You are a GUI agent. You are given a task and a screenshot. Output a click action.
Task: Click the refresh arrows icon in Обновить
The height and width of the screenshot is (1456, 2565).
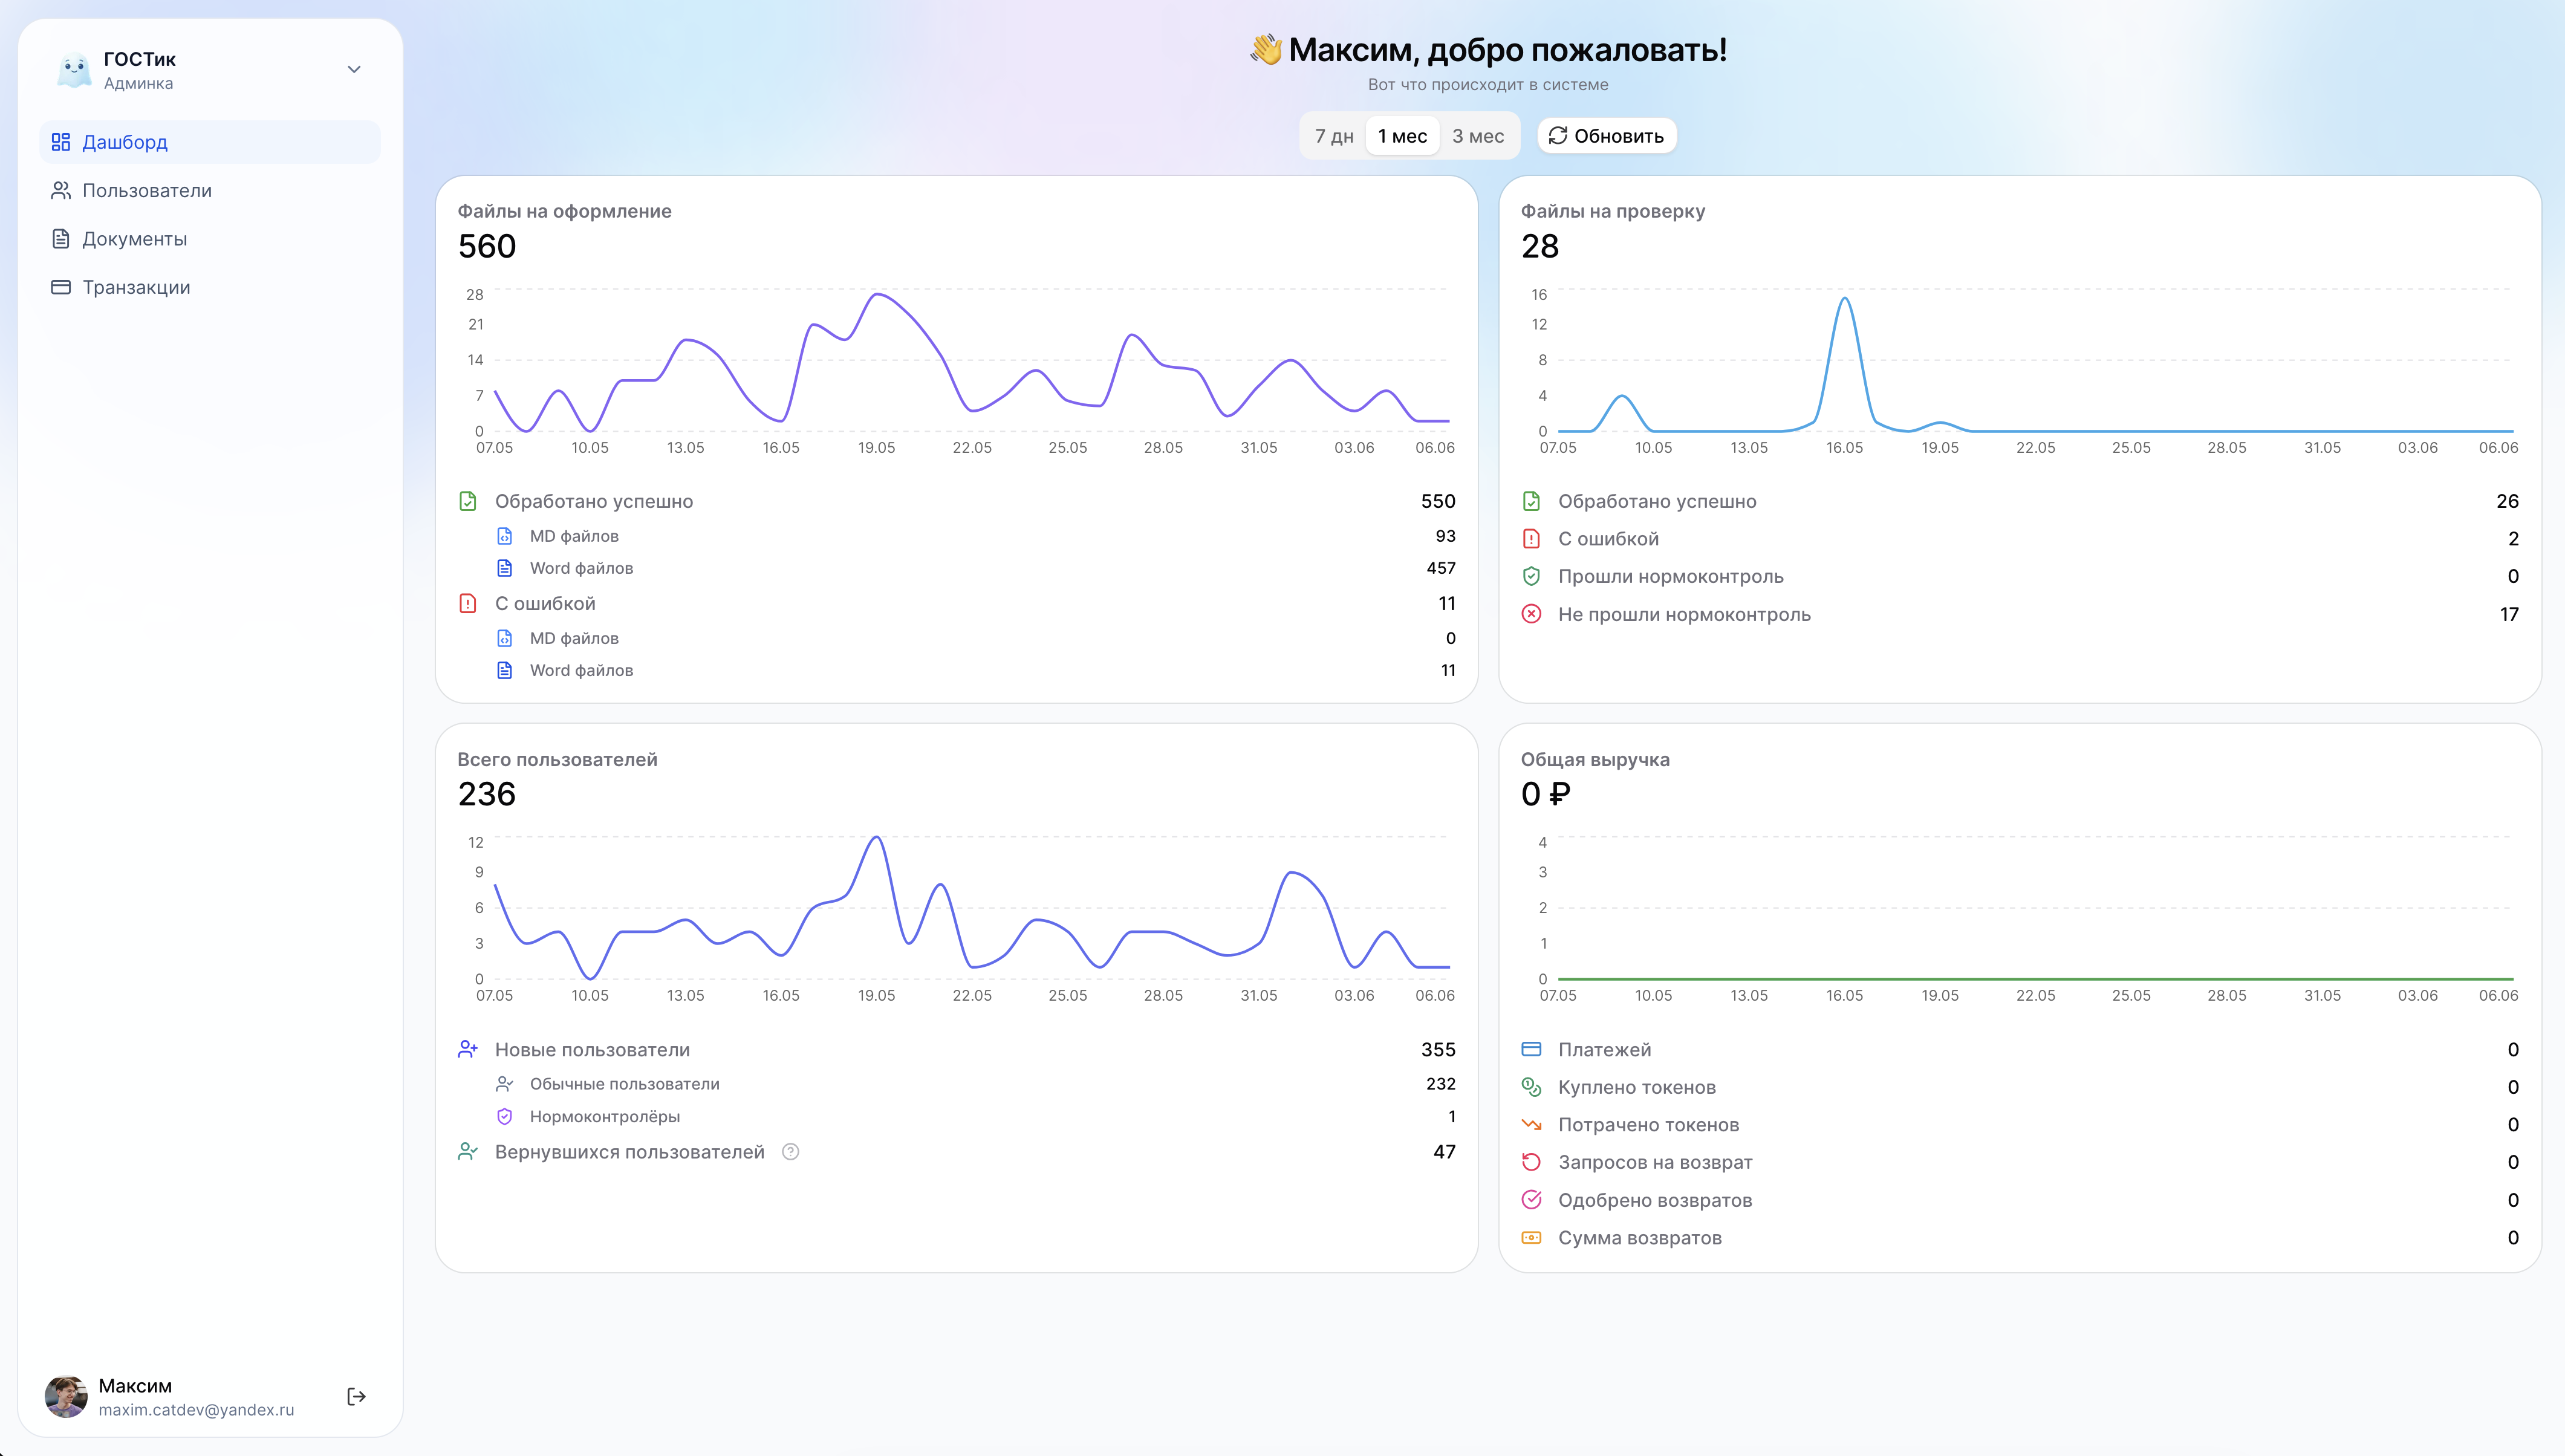[x=1557, y=136]
